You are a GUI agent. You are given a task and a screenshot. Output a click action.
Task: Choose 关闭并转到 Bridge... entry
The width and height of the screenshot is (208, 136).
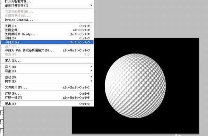[x=47, y=34]
